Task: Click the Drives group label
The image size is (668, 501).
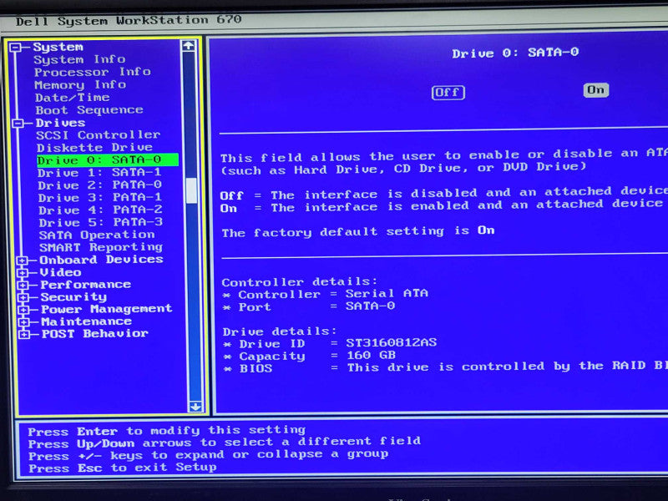Action: (x=60, y=123)
